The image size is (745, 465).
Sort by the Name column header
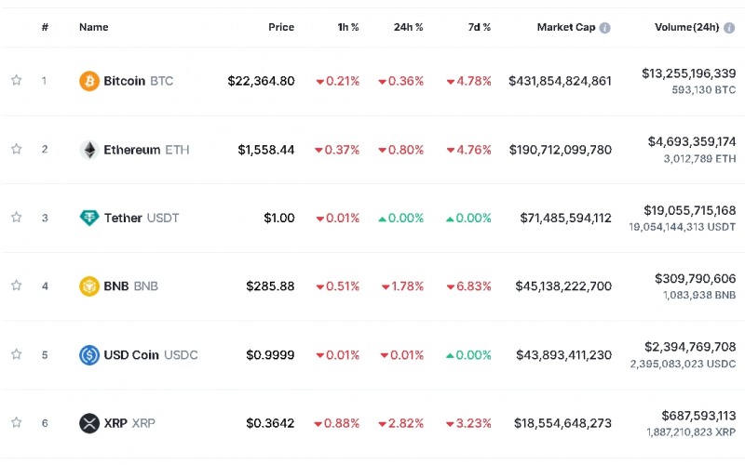(x=94, y=28)
